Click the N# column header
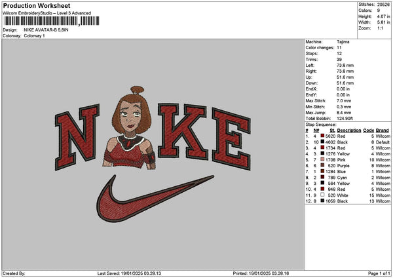The image size is (393, 278). point(316,130)
